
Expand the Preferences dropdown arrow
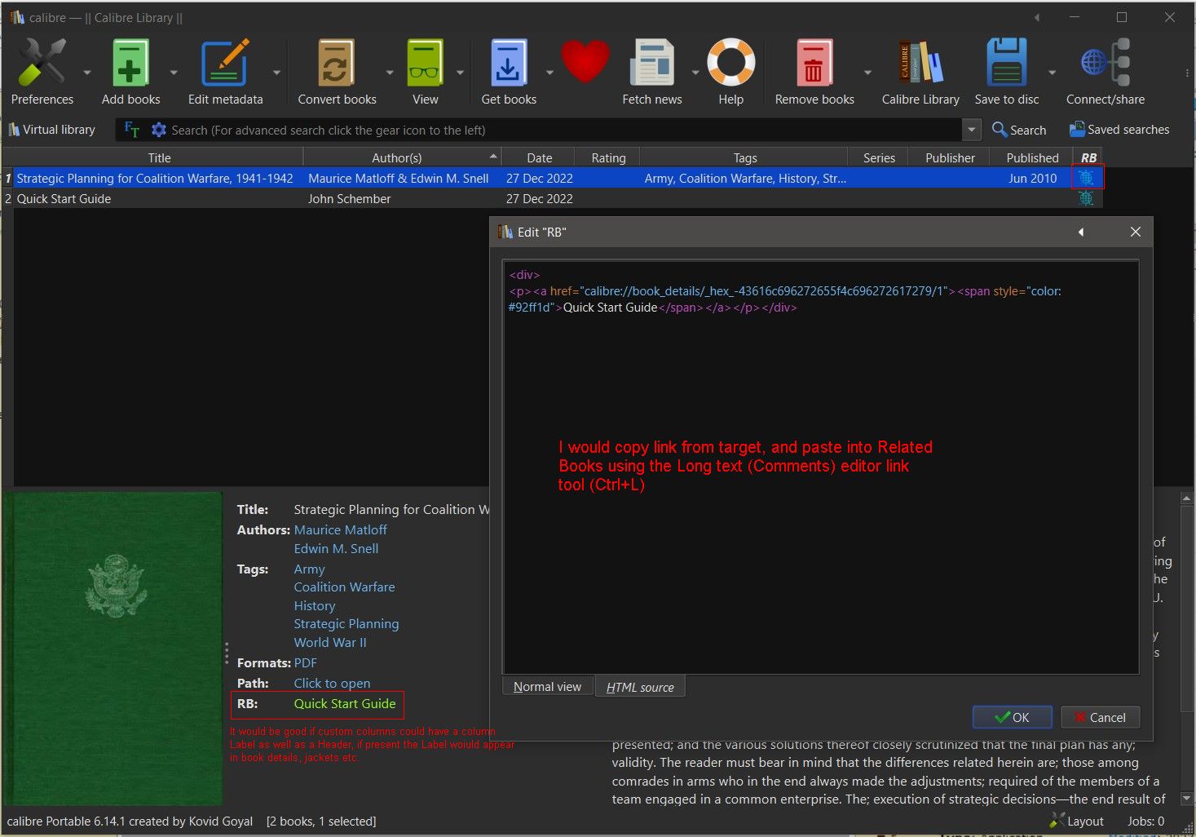87,73
